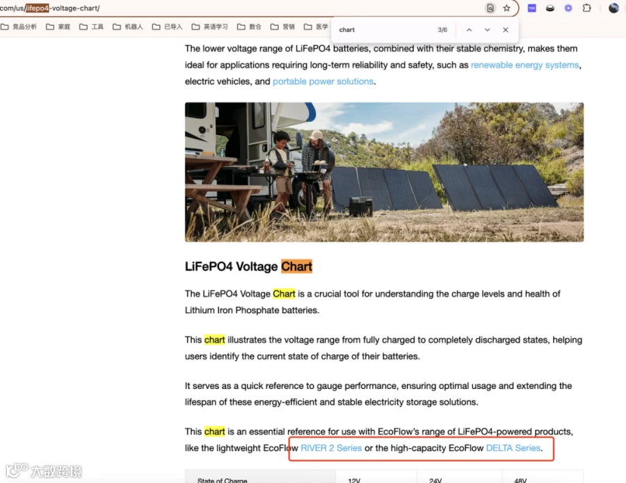The height and width of the screenshot is (483, 626).
Task: Click the black disc-shaped extension icon
Action: (x=550, y=8)
